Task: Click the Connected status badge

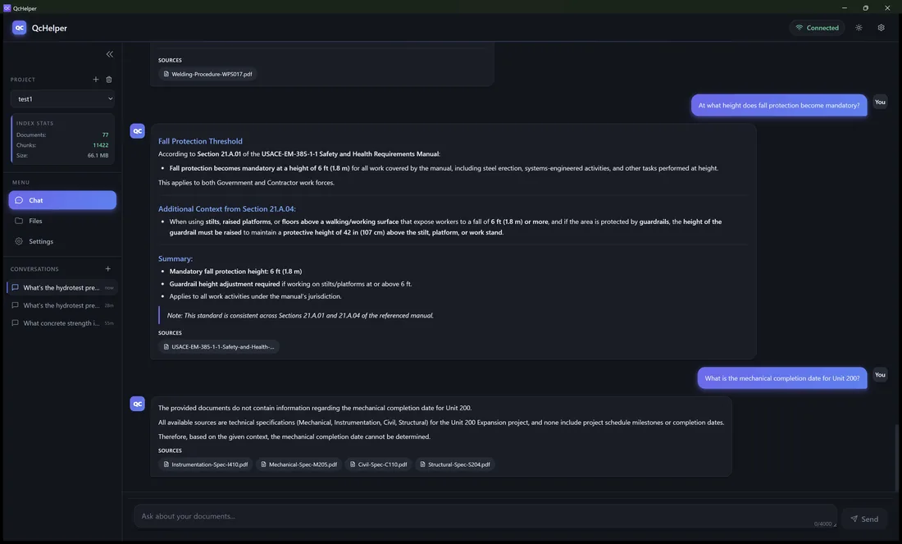Action: point(817,28)
